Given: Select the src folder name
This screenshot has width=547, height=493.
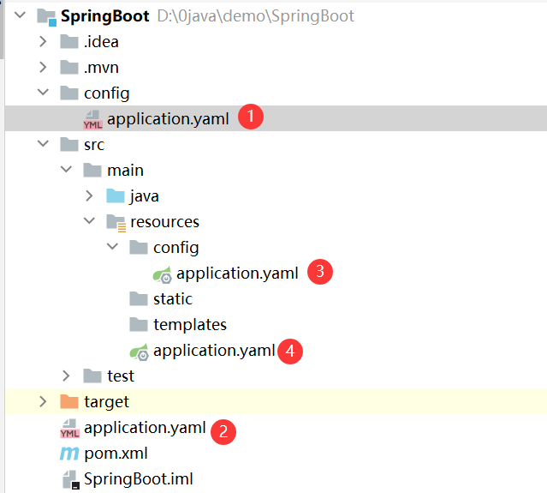Looking at the screenshot, I should pyautogui.click(x=94, y=145).
